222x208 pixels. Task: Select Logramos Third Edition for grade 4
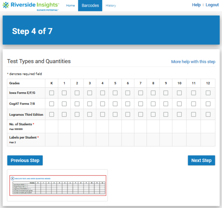click(102, 114)
